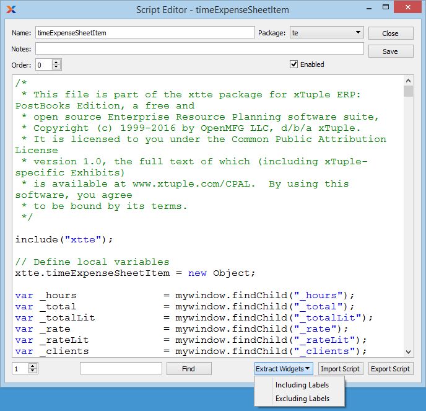Click the xTuple application icon in title bar
Viewport: 426px width, 411px height.
click(11, 9)
